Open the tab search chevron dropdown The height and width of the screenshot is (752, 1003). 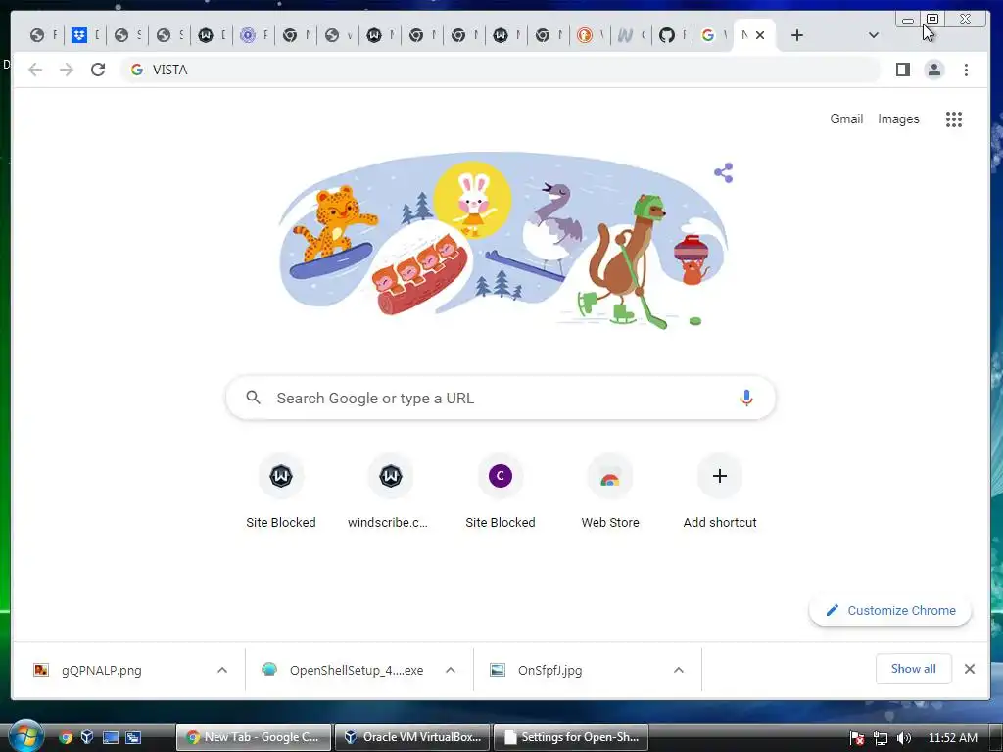pyautogui.click(x=873, y=35)
